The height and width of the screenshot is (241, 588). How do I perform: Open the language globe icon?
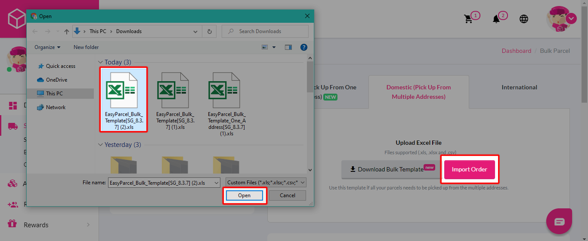tap(524, 19)
